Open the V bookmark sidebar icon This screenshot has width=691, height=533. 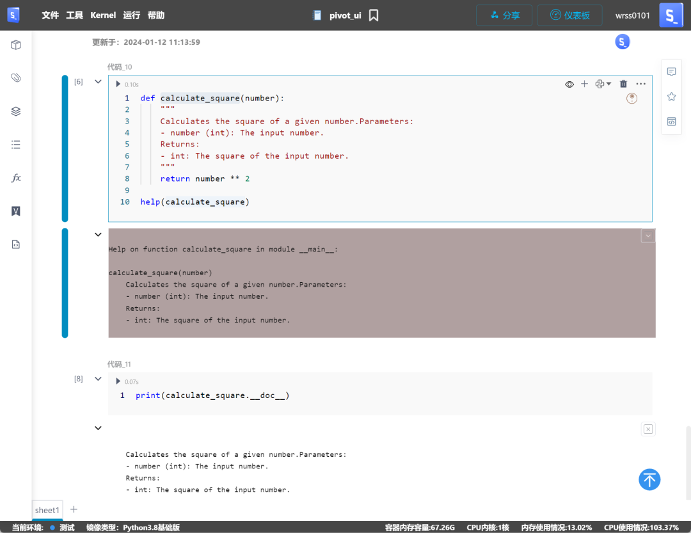(x=16, y=211)
